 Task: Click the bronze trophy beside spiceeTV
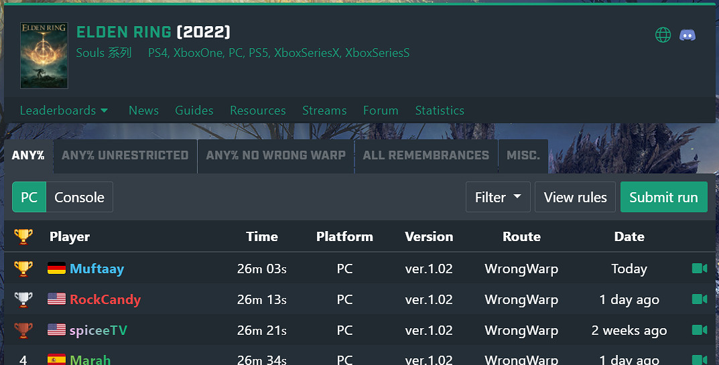23,330
